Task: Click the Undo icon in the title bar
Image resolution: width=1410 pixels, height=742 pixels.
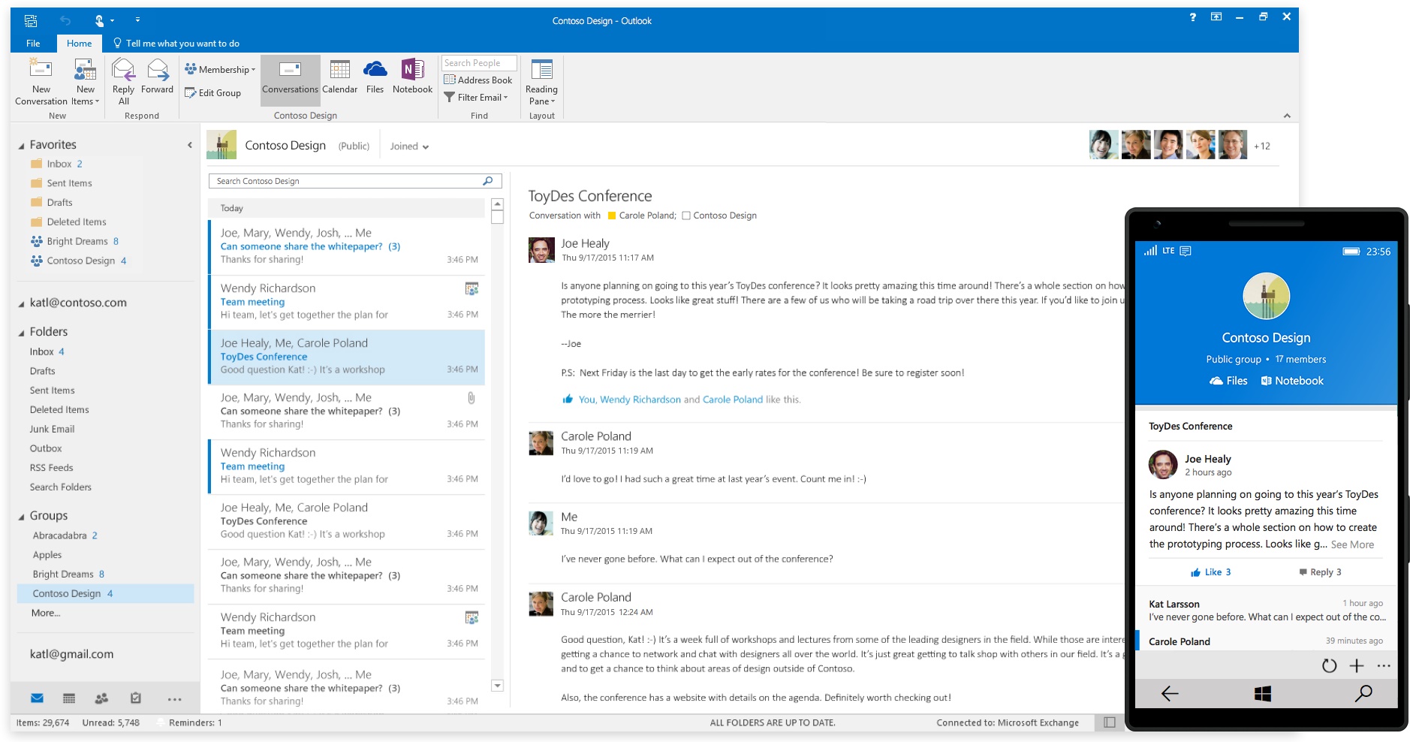Action: [65, 20]
